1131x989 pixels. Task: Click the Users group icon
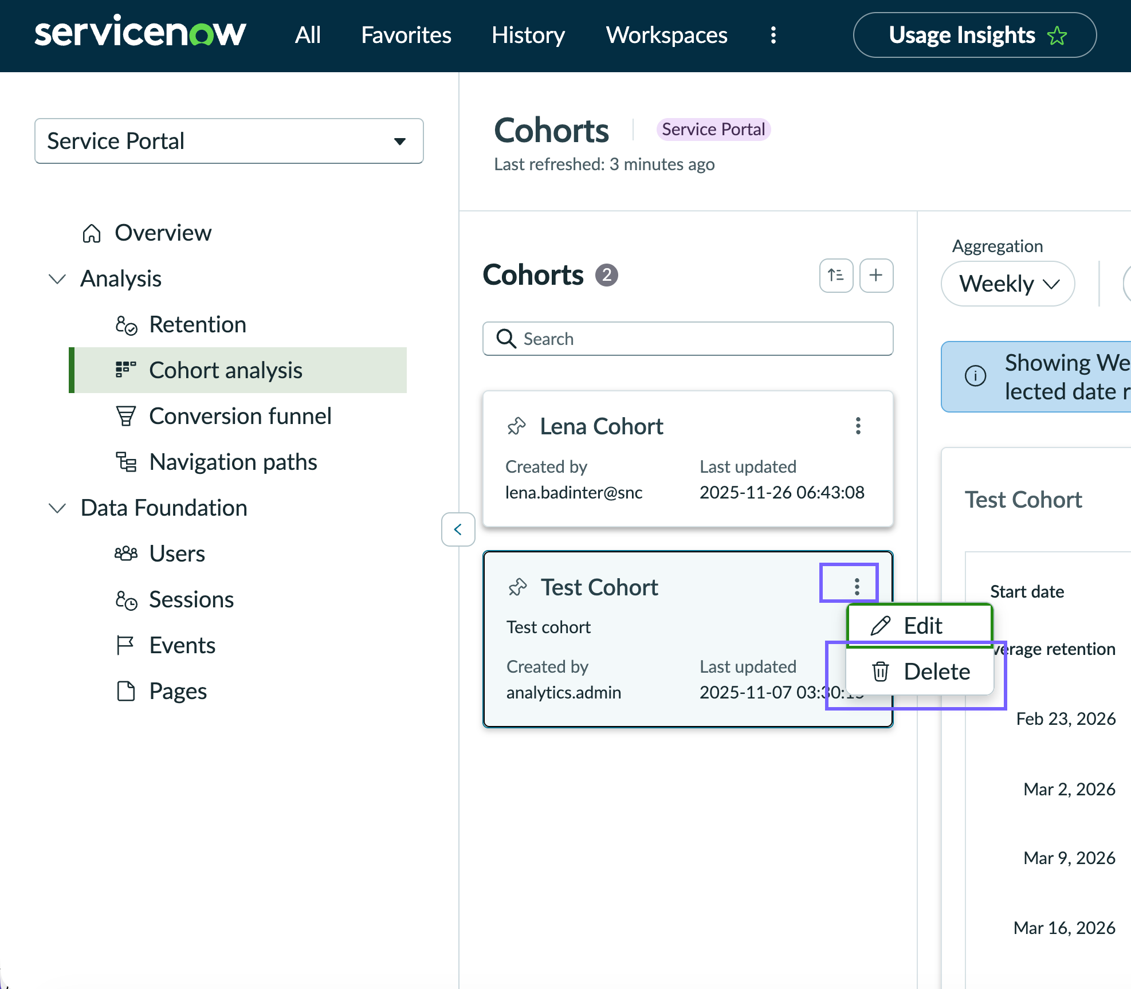click(126, 554)
